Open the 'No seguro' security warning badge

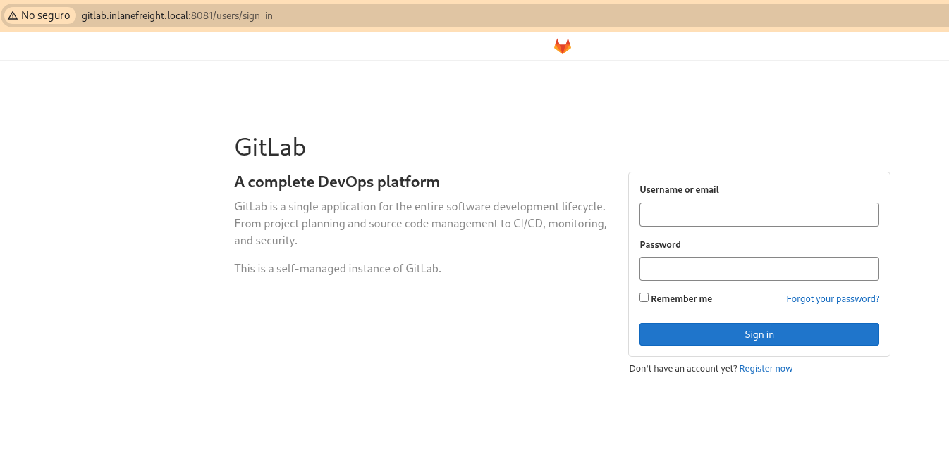(39, 15)
